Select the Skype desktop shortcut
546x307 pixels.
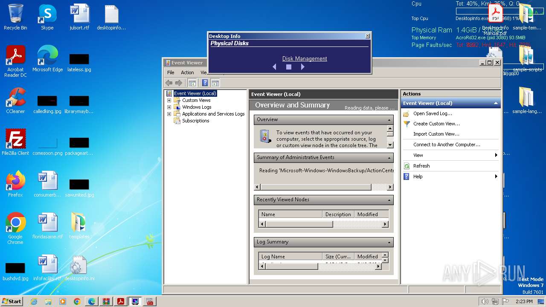[x=47, y=17]
